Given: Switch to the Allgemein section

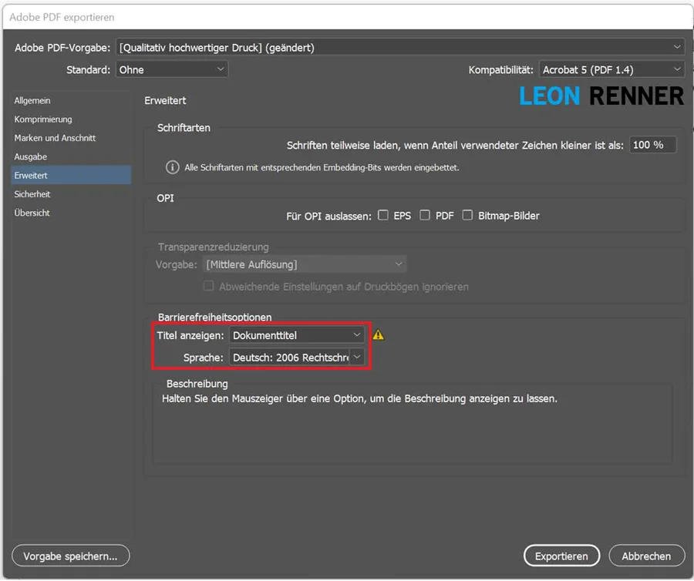Looking at the screenshot, I should [x=32, y=101].
